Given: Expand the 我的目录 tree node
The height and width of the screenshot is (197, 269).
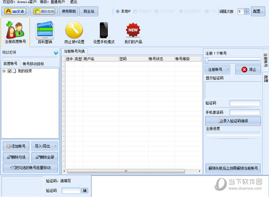Looking at the screenshot, I should coord(4,71).
